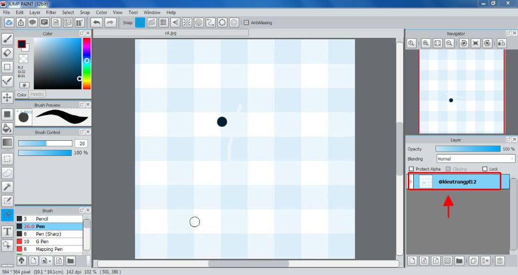Select the Lasso selection tool
Viewport: 518px width, 275px height.
[x=7, y=173]
